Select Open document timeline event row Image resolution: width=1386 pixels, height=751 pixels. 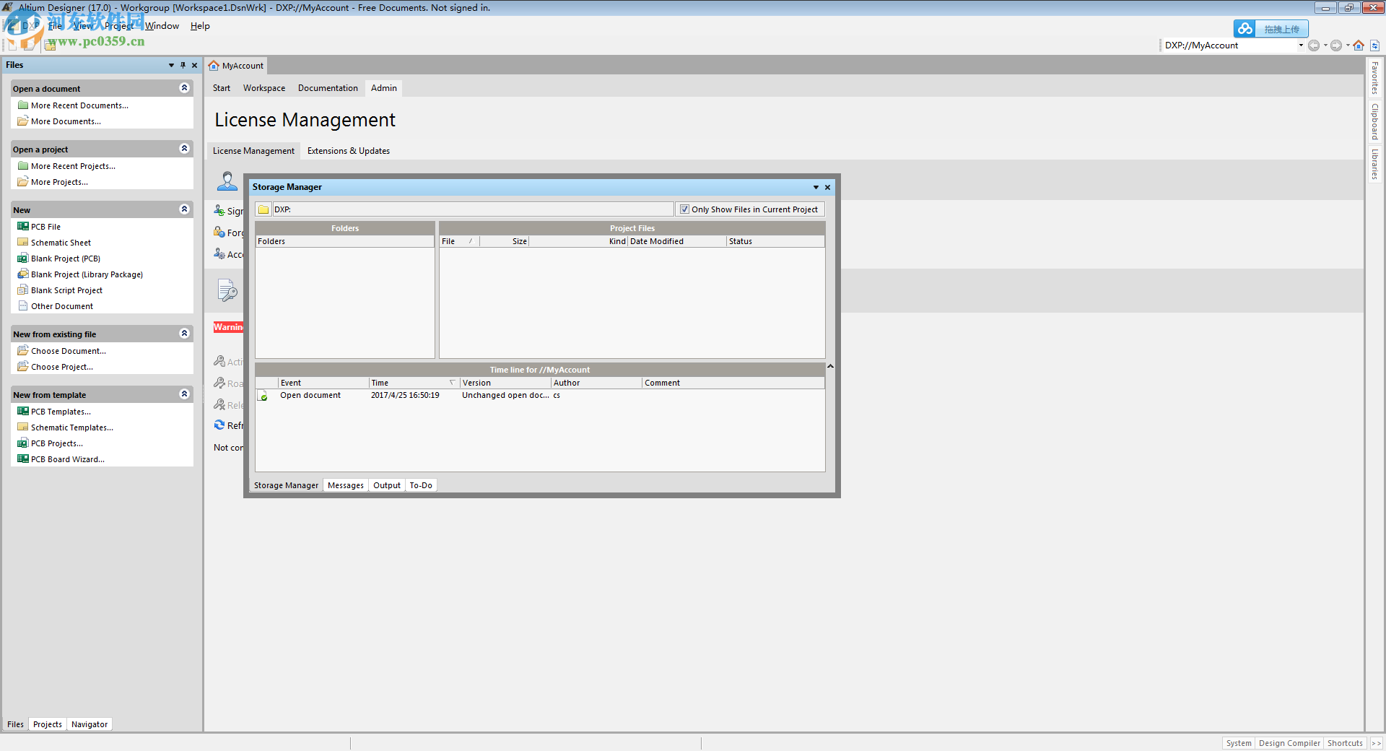point(540,395)
